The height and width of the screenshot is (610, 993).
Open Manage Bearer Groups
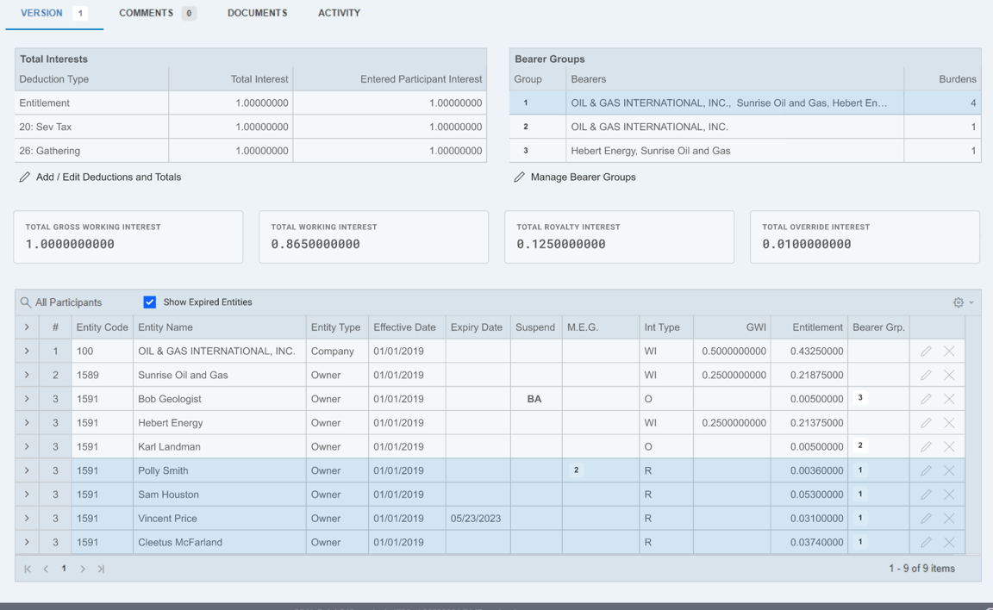point(574,177)
